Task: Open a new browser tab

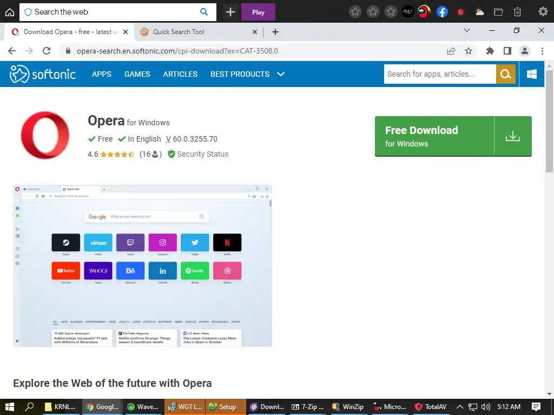Action: [x=275, y=32]
